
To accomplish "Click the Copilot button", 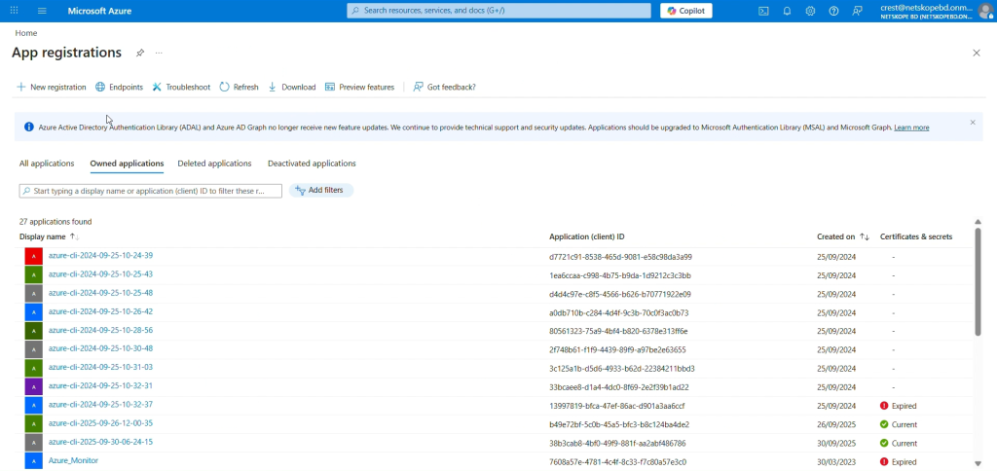I will coord(686,11).
